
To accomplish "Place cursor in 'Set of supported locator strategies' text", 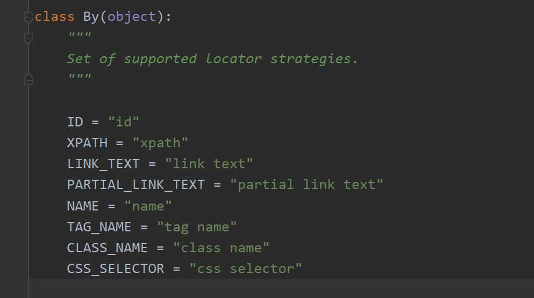I will [x=212, y=59].
